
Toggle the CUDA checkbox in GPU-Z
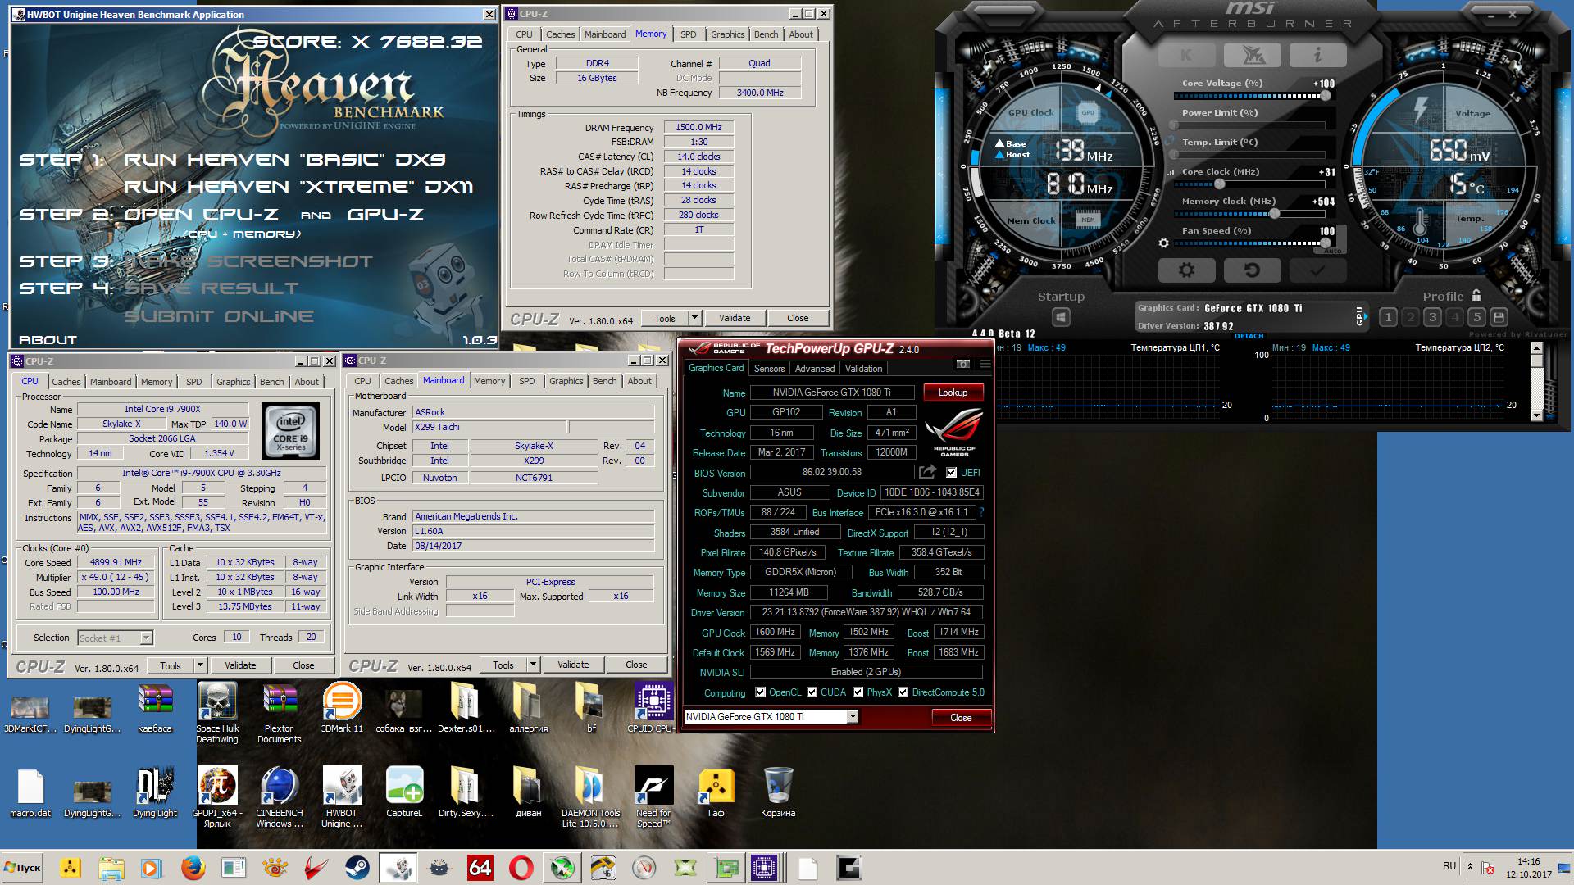coord(812,692)
